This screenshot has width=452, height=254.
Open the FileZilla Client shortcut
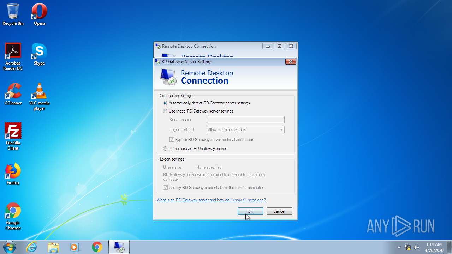[13, 137]
